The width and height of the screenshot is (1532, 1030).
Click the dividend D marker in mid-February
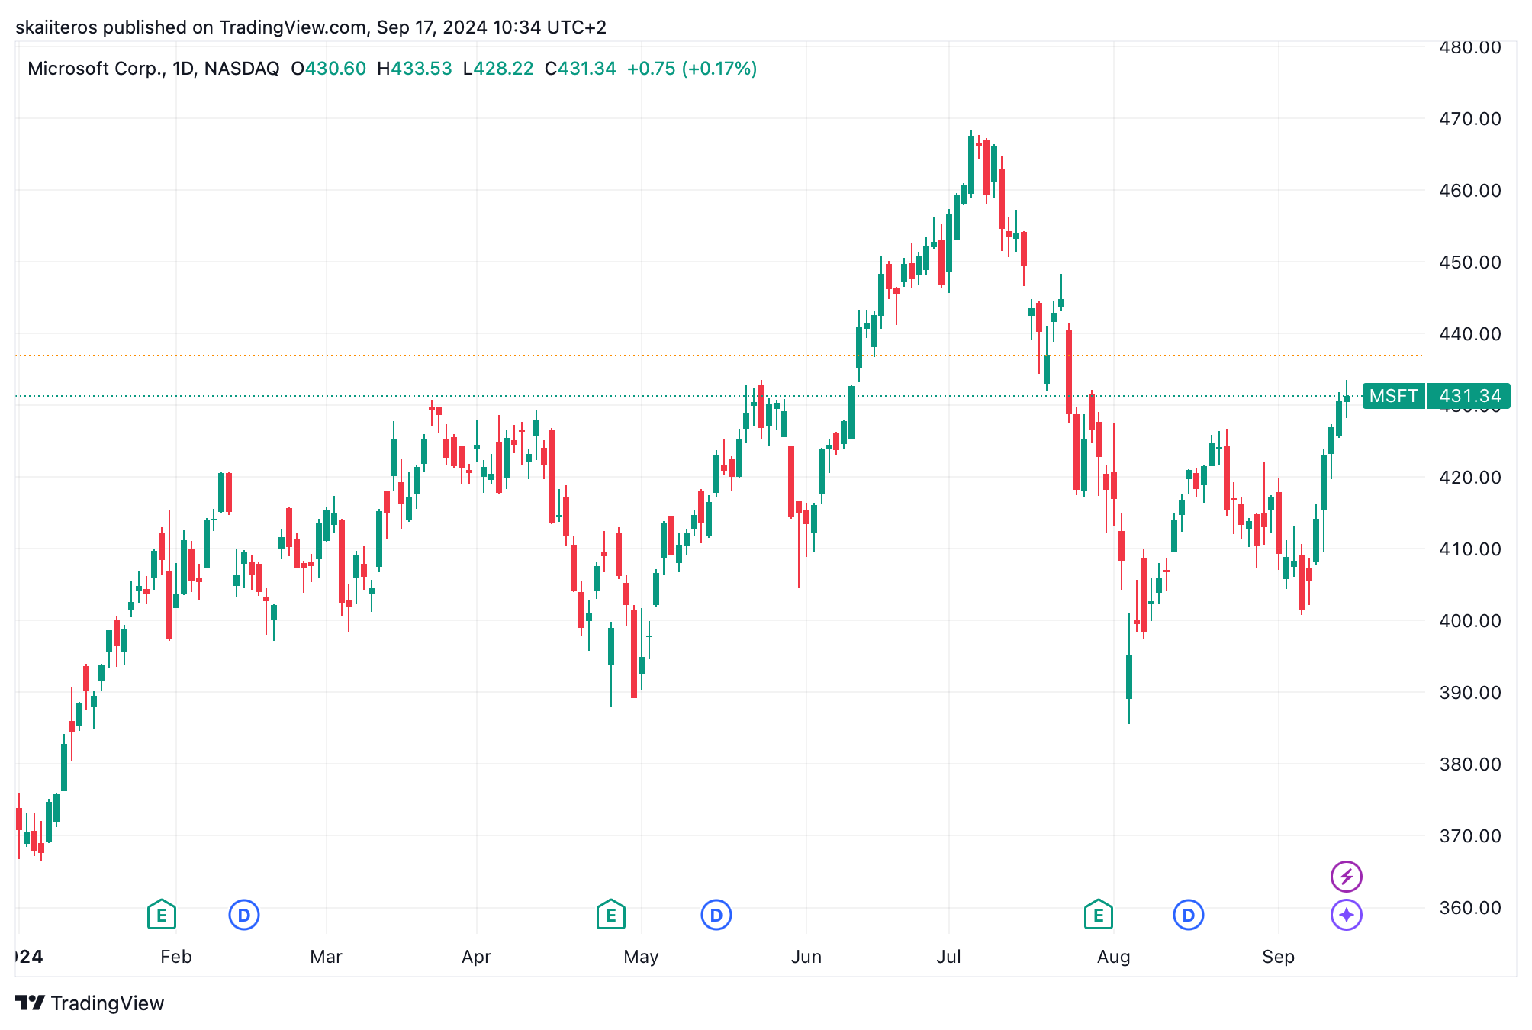coord(244,914)
